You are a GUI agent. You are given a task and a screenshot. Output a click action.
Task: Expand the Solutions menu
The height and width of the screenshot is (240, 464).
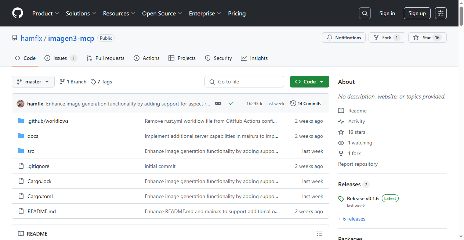click(x=81, y=13)
